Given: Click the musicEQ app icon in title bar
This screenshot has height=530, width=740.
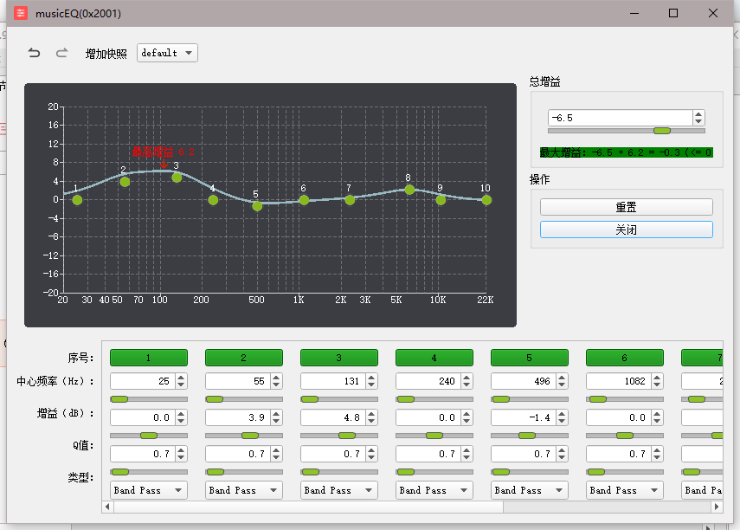Looking at the screenshot, I should 20,13.
